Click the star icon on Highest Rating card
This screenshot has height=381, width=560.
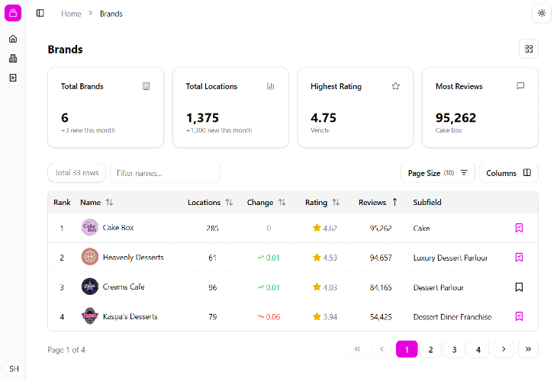(395, 86)
